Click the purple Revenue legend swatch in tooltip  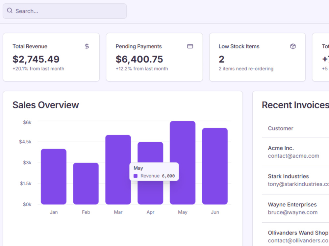point(136,176)
